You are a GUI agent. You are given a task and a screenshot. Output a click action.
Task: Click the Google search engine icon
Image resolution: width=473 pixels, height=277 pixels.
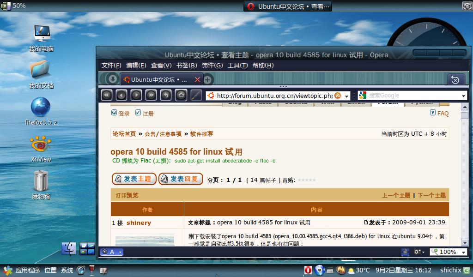(x=362, y=95)
